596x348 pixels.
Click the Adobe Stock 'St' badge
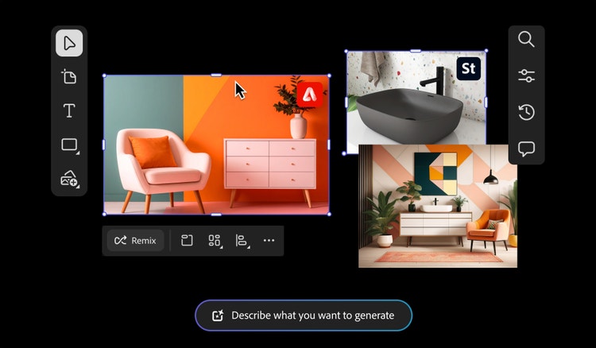[x=468, y=68]
